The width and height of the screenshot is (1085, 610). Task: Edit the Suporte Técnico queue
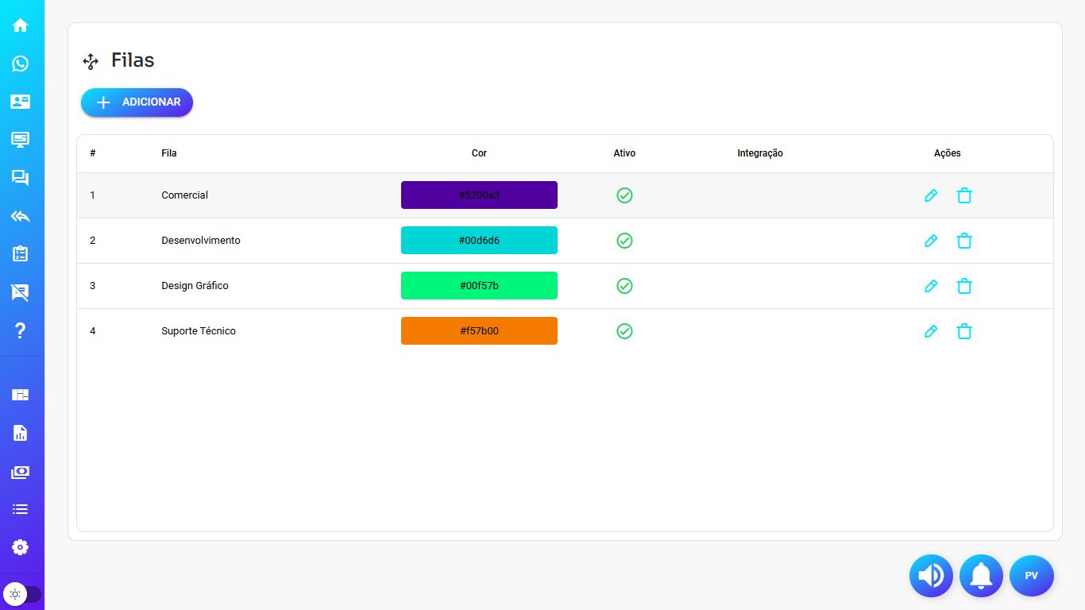click(x=931, y=331)
